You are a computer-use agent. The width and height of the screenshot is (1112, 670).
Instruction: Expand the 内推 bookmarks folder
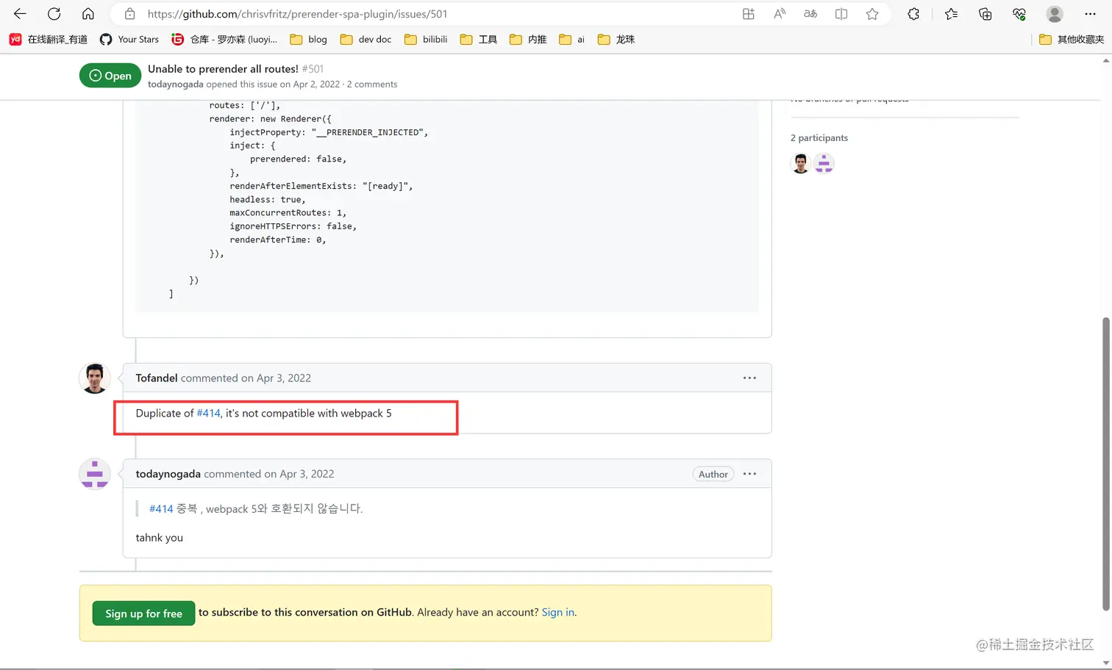(x=528, y=40)
